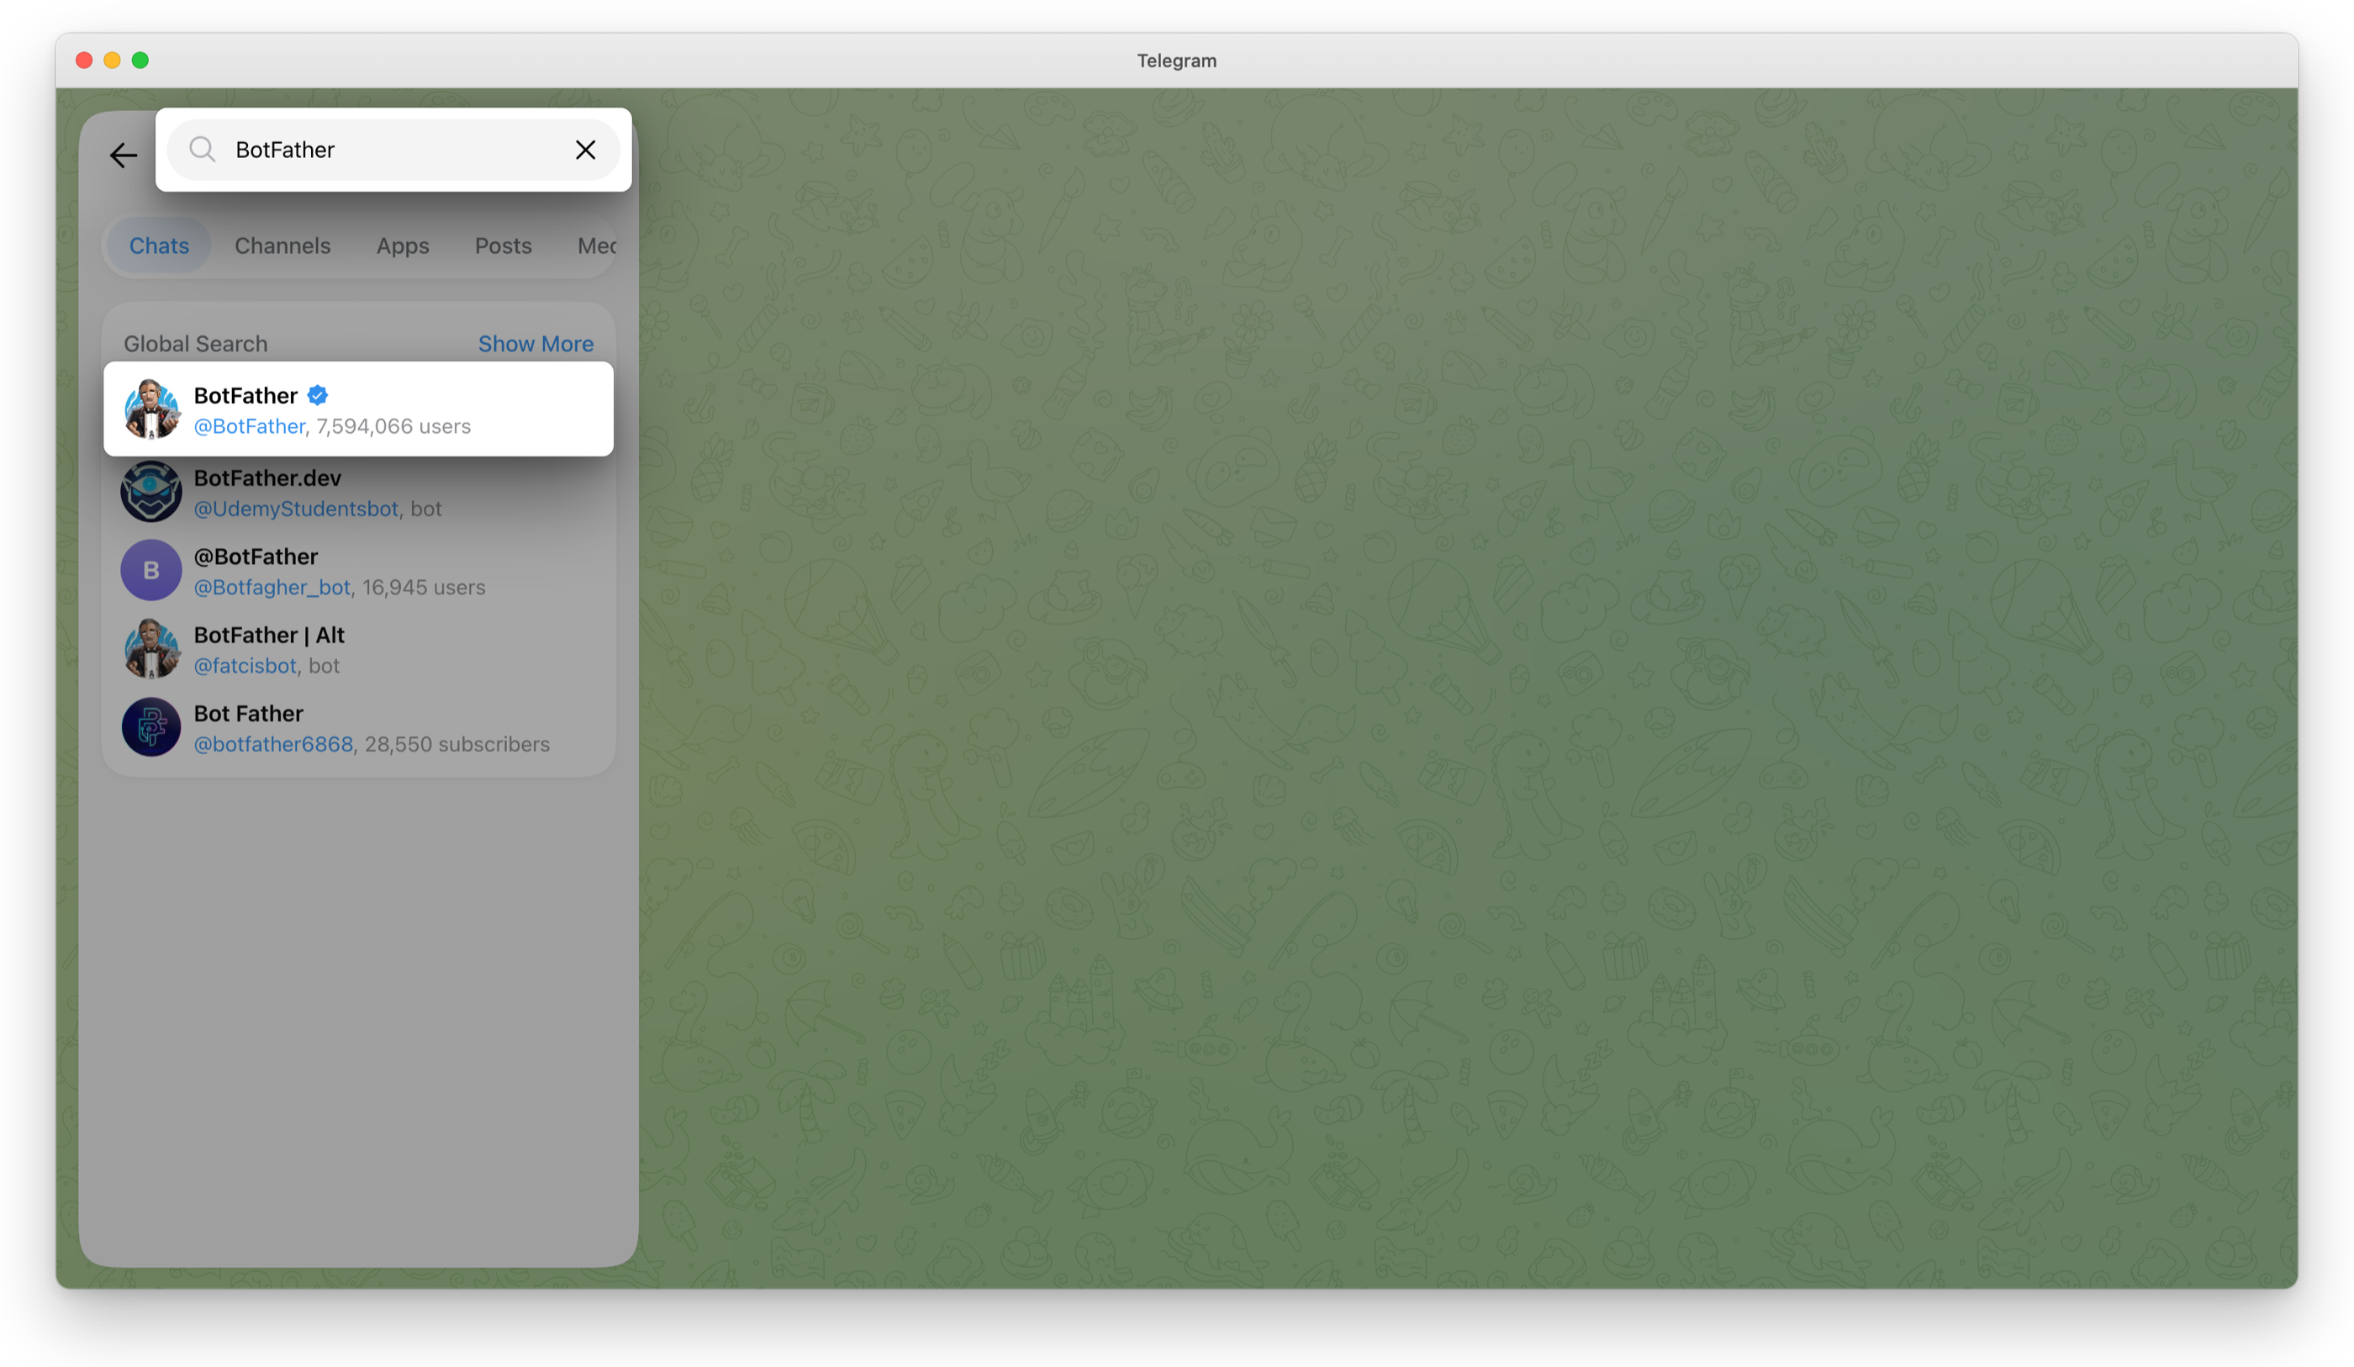Focus the BotFather search field
2354x1367 pixels.
click(x=393, y=150)
